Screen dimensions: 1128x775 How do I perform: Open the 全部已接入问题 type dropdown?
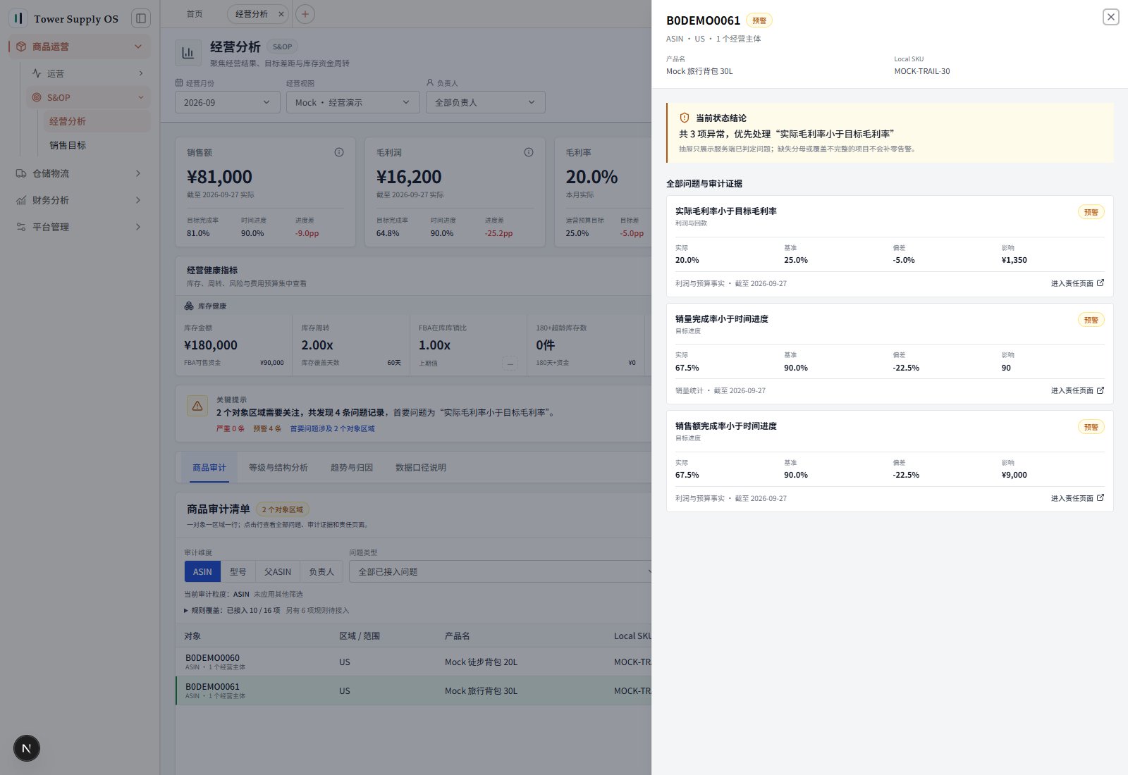(x=502, y=571)
